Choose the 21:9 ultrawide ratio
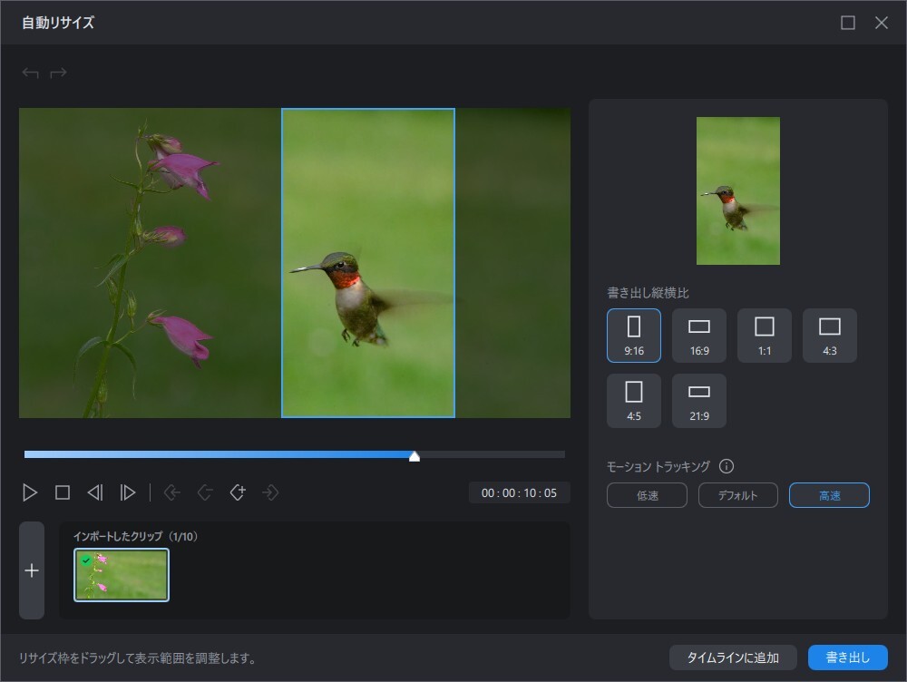Viewport: 907px width, 682px height. point(699,401)
